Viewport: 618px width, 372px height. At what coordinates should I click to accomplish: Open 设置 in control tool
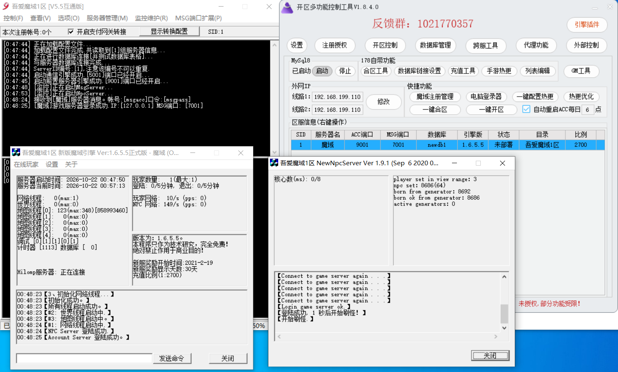point(297,45)
